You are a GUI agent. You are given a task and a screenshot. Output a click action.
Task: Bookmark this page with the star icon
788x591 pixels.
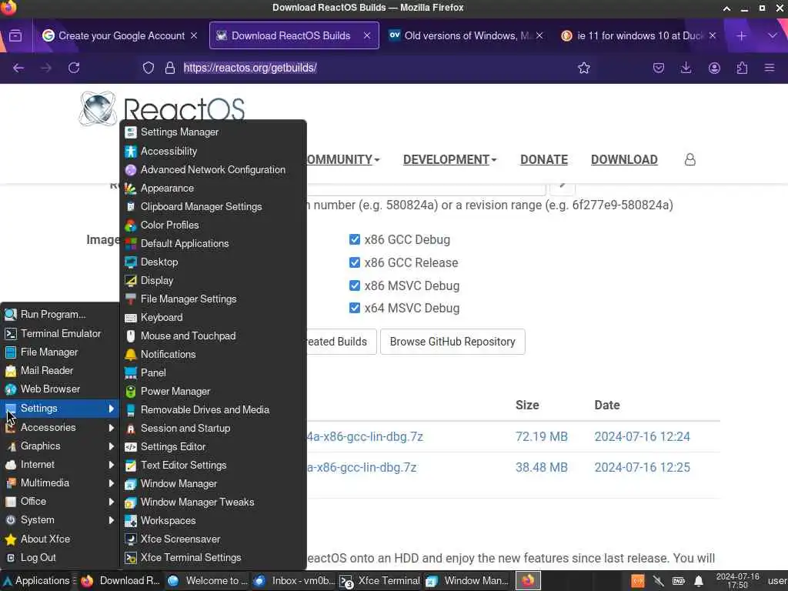584,68
